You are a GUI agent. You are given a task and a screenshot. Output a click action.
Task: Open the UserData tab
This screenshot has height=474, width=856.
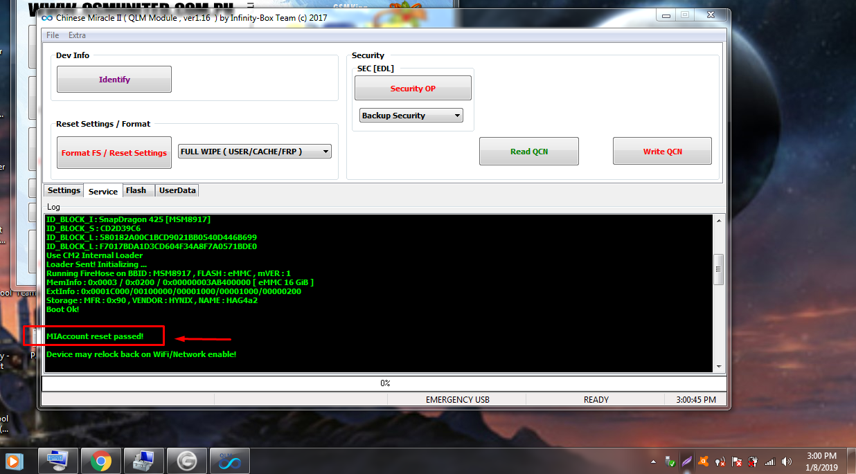point(177,190)
